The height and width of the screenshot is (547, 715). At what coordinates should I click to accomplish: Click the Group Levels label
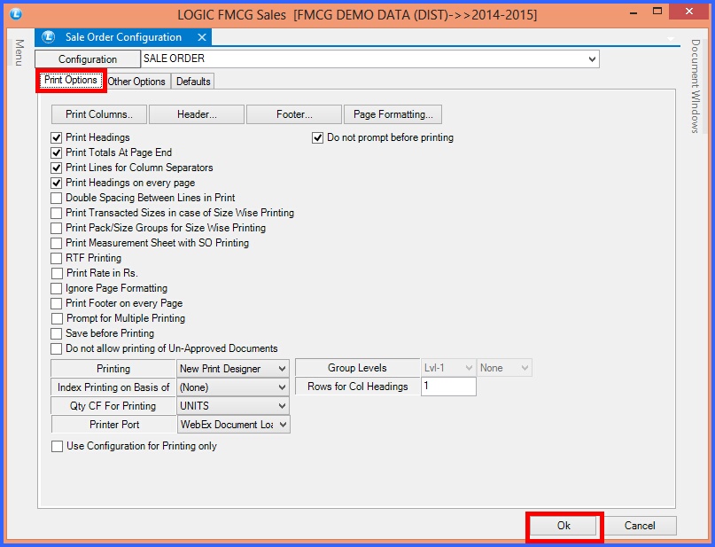click(358, 368)
